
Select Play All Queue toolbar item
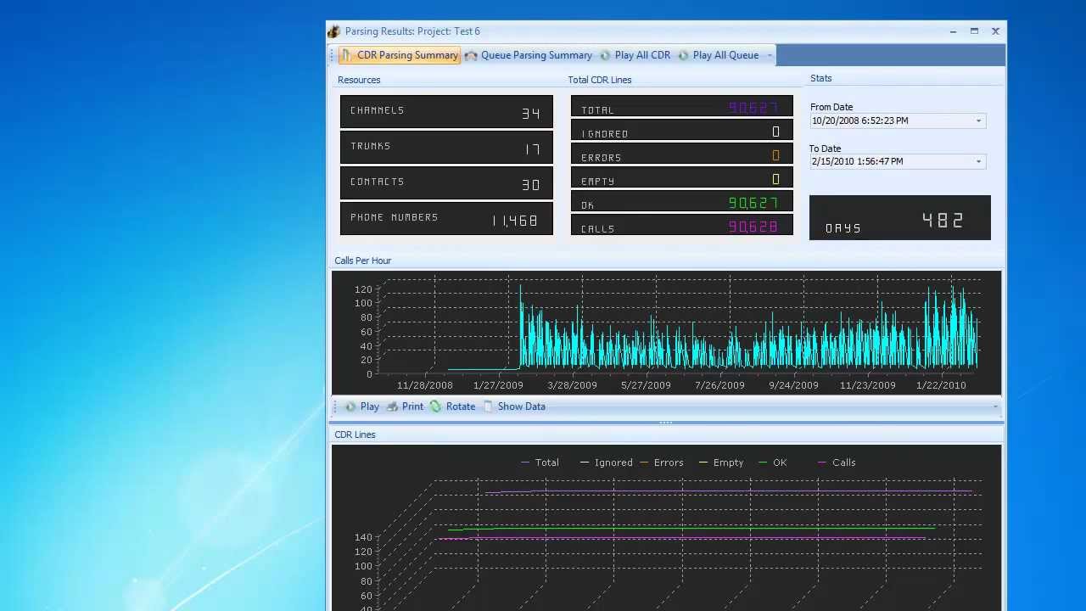point(718,55)
